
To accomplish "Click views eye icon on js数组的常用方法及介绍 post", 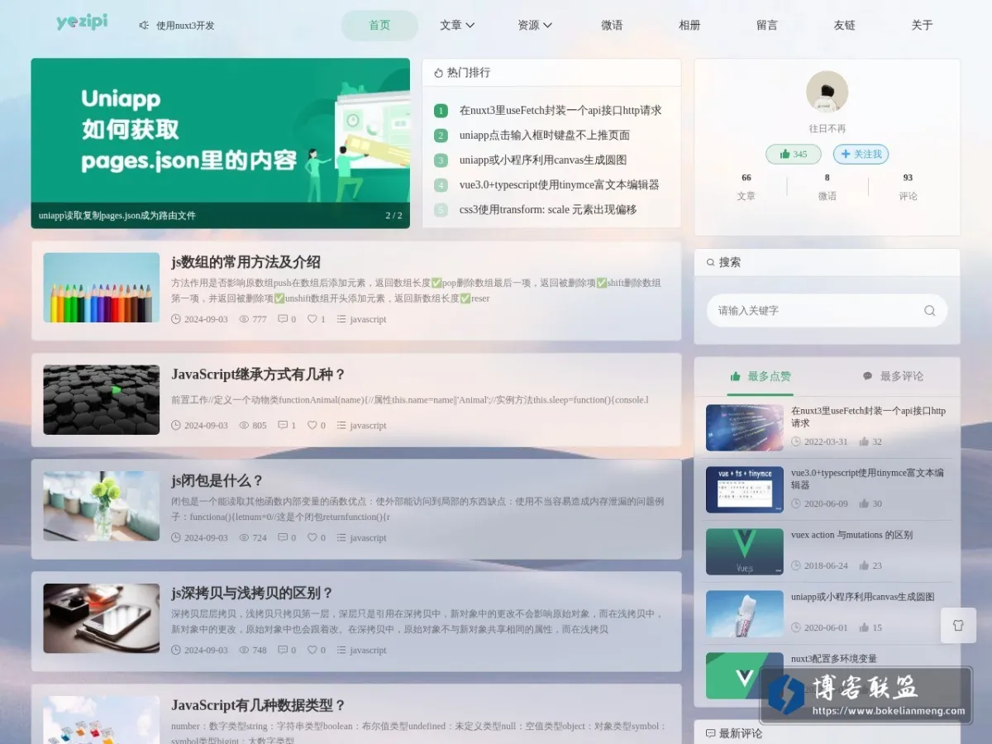I will (244, 319).
